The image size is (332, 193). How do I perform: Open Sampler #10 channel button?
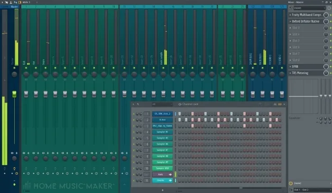click(162, 168)
